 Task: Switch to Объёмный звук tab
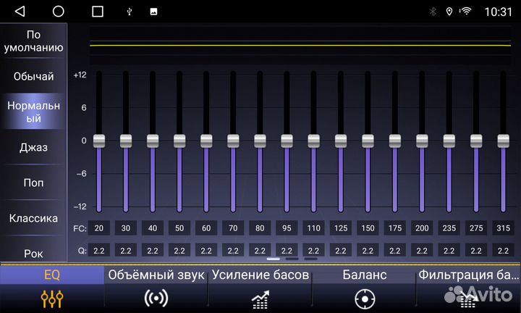[156, 275]
